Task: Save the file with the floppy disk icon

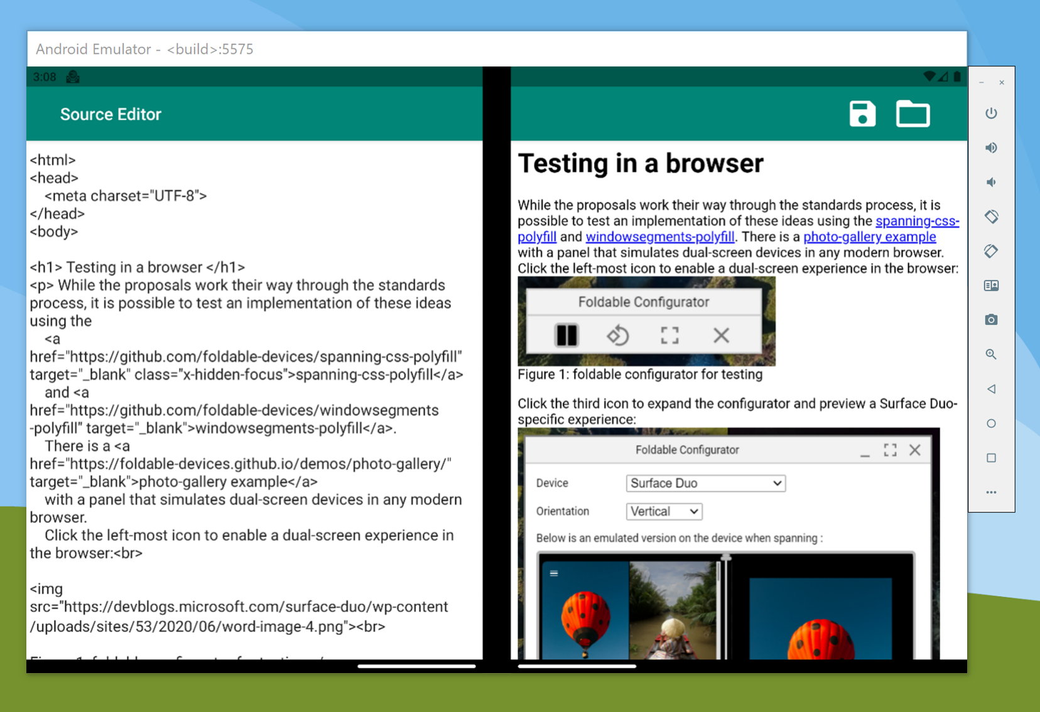Action: [862, 114]
